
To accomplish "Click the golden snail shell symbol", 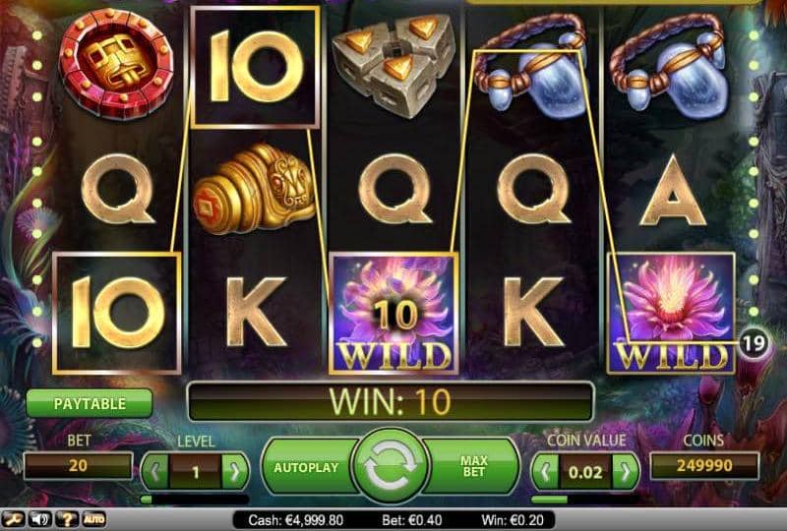I will pos(254,189).
